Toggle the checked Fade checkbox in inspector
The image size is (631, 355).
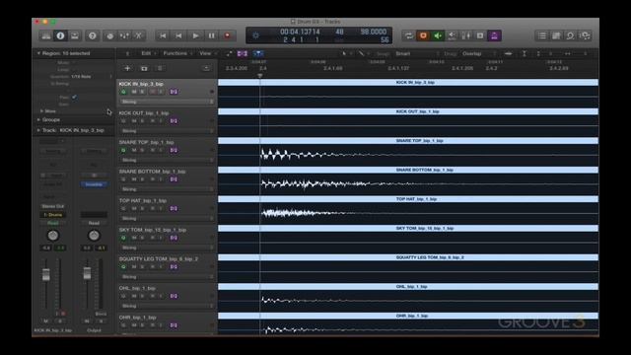coord(74,97)
